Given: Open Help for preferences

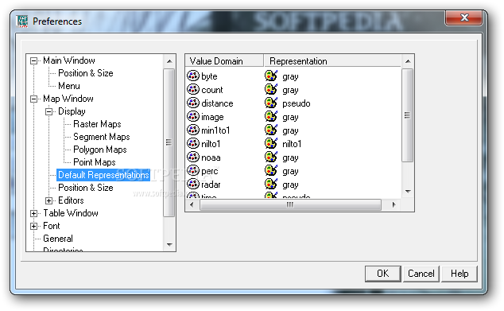Looking at the screenshot, I should pyautogui.click(x=459, y=274).
